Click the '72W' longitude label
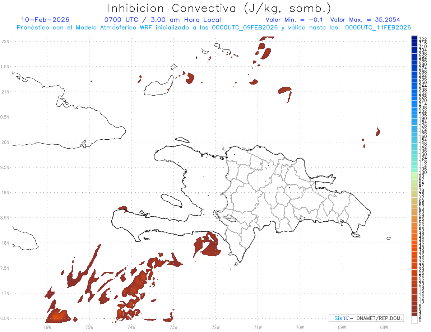 coord(215,327)
